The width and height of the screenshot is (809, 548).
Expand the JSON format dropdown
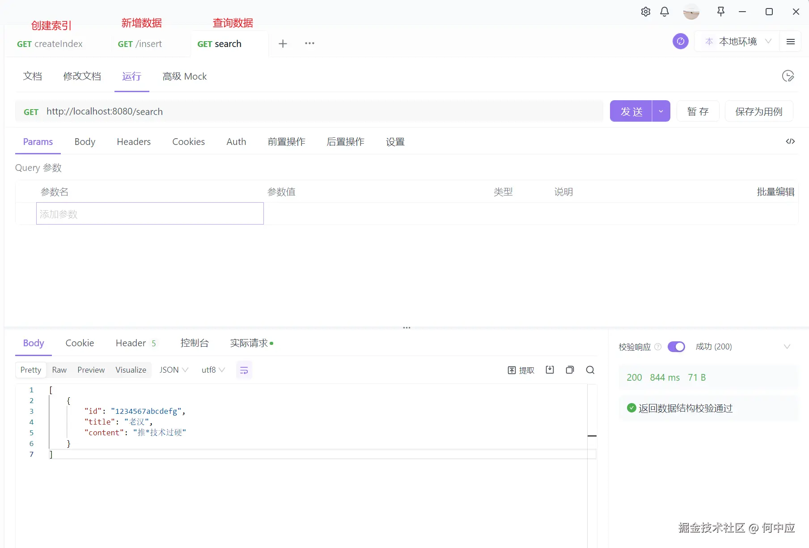coord(173,370)
